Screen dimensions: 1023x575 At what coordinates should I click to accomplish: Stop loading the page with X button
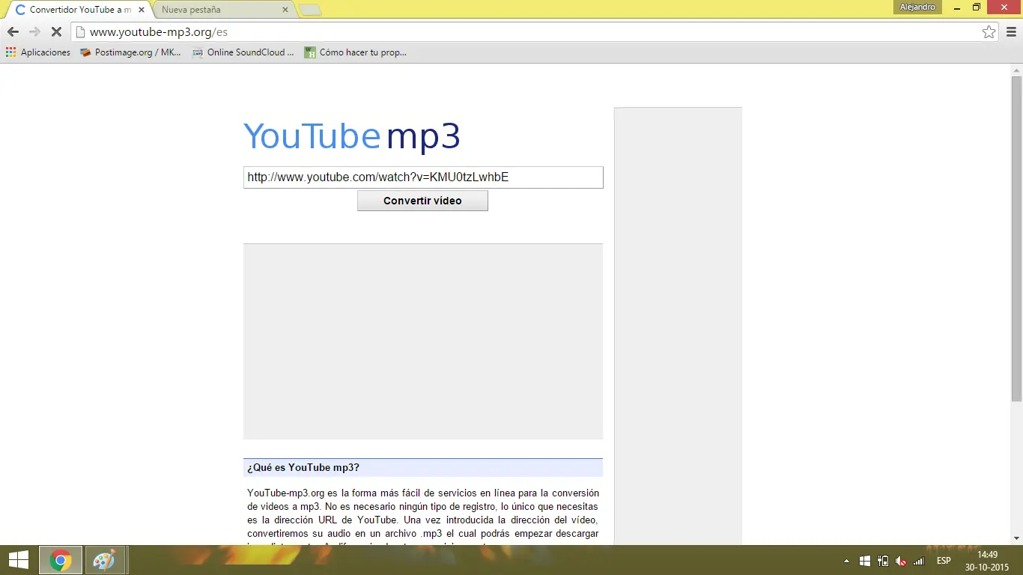point(56,31)
